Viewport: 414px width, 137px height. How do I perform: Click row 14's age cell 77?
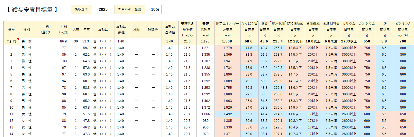[x=64, y=134]
